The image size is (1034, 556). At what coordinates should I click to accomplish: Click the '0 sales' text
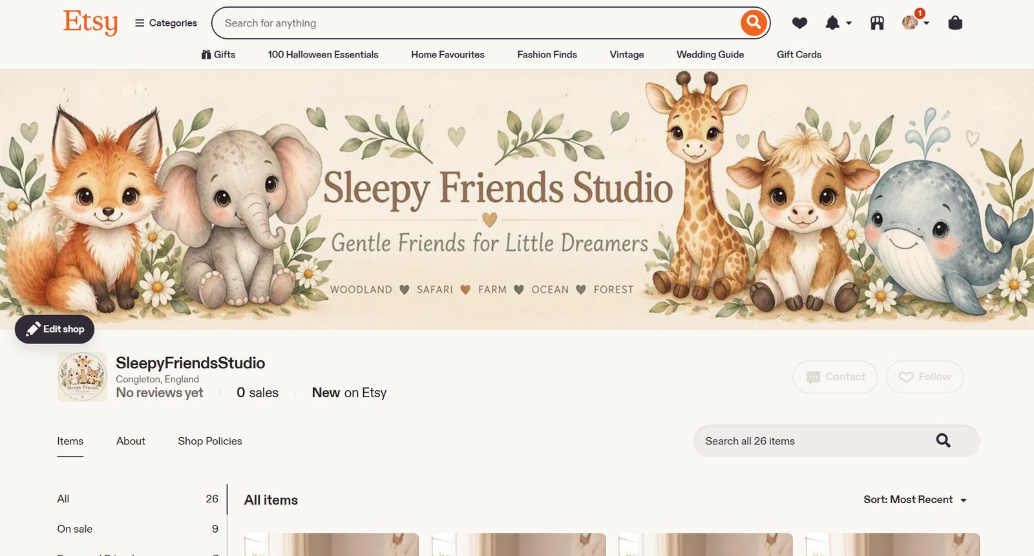[x=257, y=393]
